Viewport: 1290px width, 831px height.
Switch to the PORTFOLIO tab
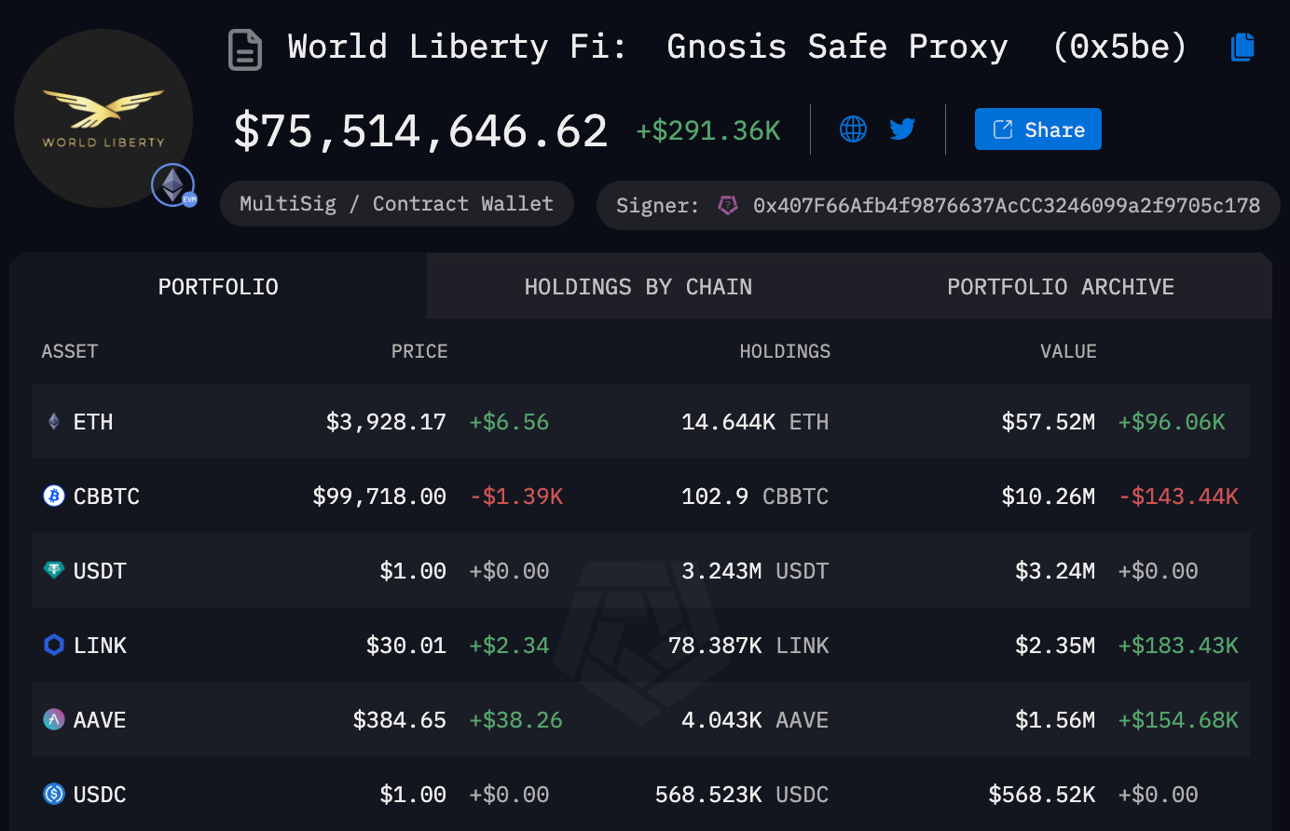coord(218,286)
